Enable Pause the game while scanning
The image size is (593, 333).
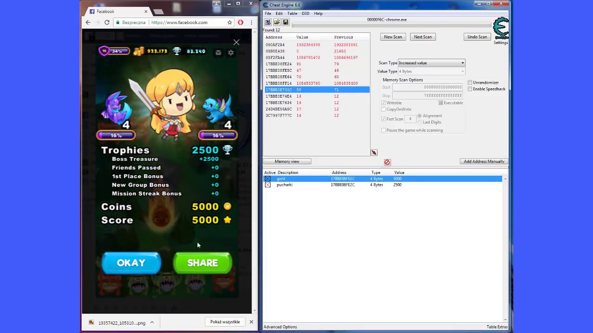click(x=384, y=130)
